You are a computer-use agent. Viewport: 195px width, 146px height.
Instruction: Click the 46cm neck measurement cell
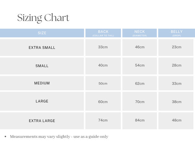pos(140,47)
